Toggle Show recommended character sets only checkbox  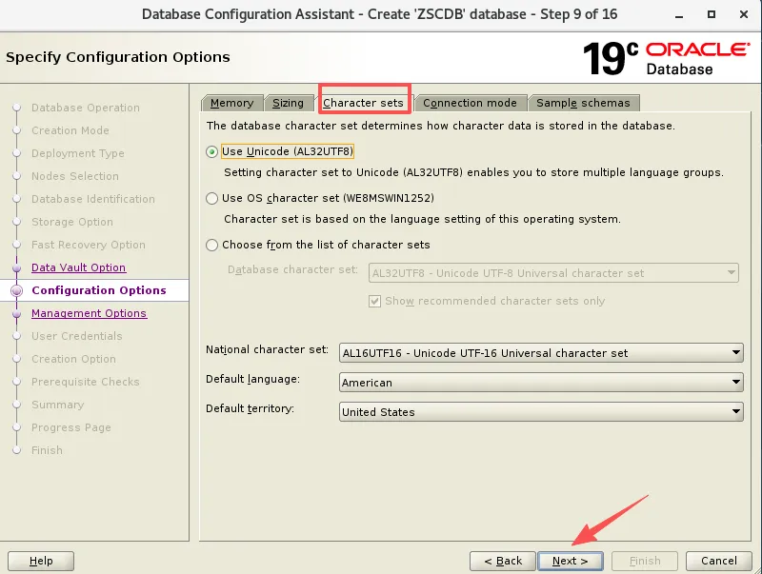(374, 301)
